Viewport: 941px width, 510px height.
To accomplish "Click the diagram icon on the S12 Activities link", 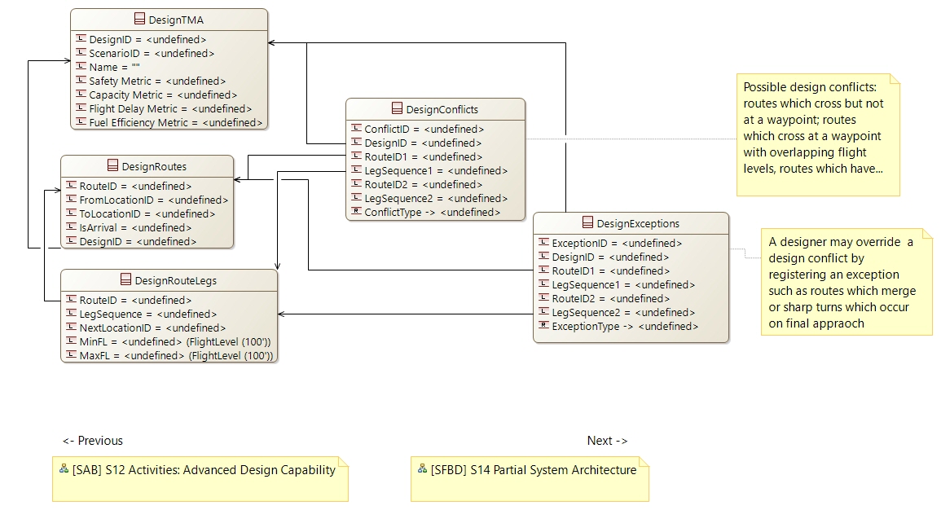I will pos(64,468).
